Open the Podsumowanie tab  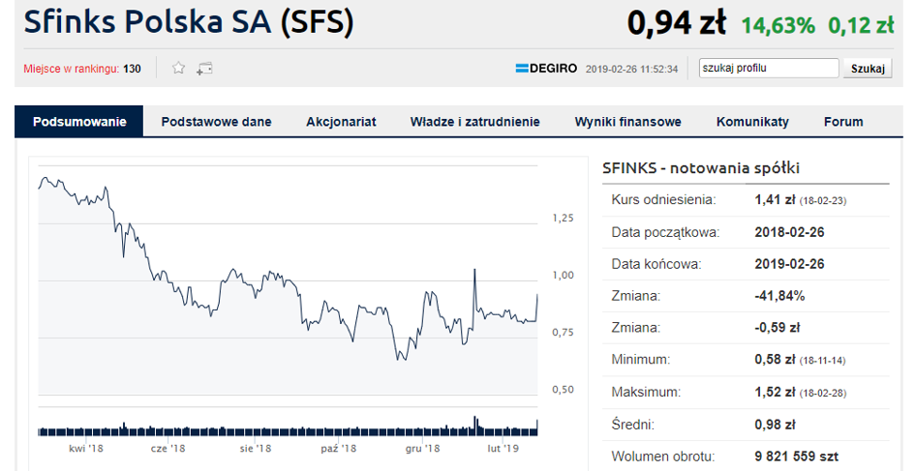click(x=79, y=122)
